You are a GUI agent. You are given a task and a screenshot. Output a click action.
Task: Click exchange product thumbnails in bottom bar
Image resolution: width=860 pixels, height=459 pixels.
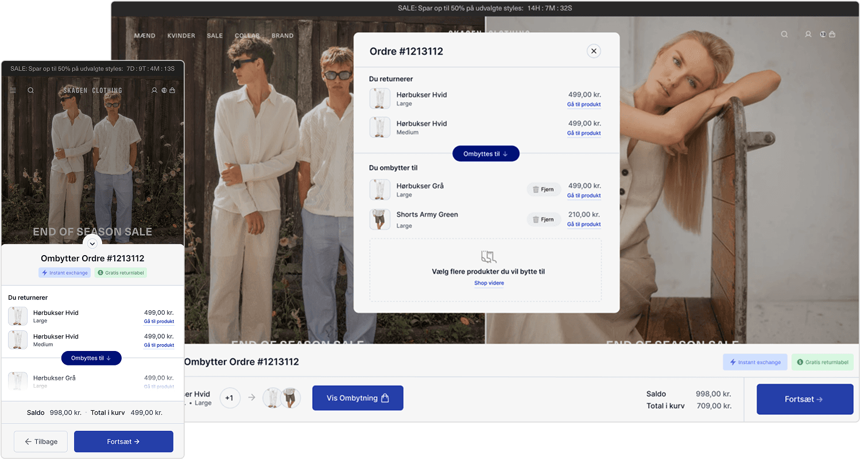click(281, 398)
